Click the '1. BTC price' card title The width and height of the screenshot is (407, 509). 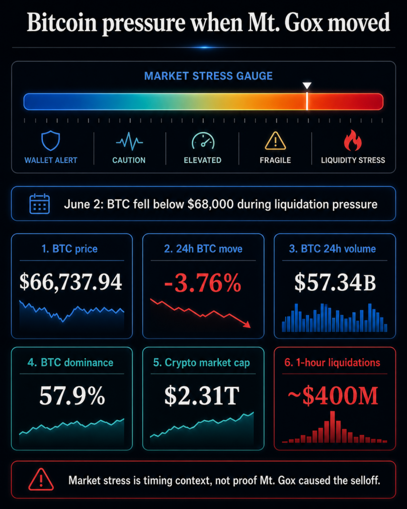70,249
